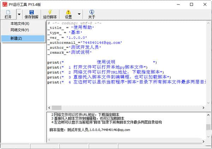The width and height of the screenshot is (212, 149).
Task: Click the print line with 使用说明
Action: 102,62
